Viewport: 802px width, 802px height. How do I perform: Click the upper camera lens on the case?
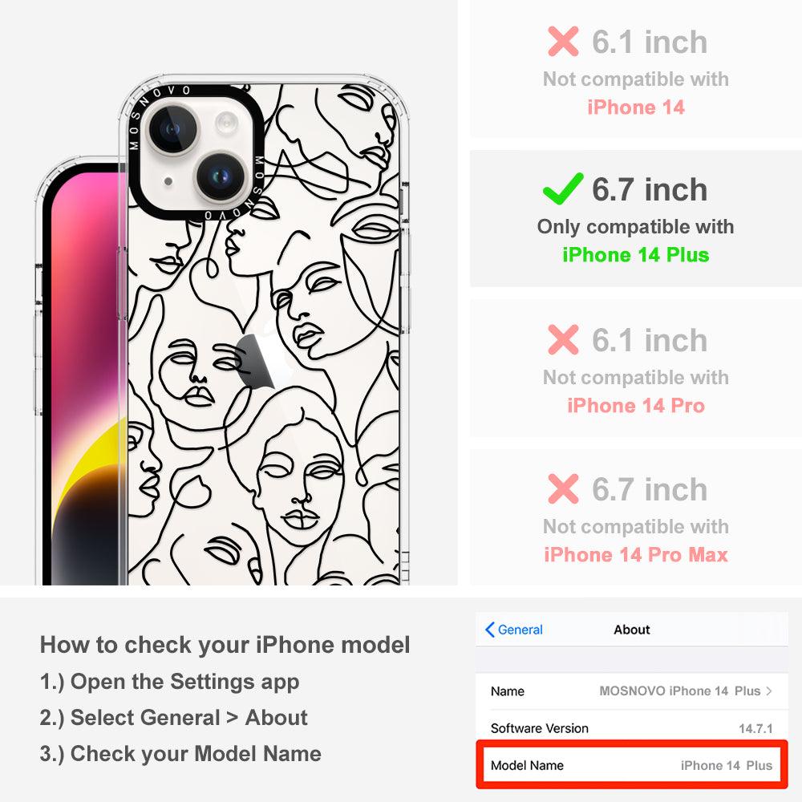[172, 128]
